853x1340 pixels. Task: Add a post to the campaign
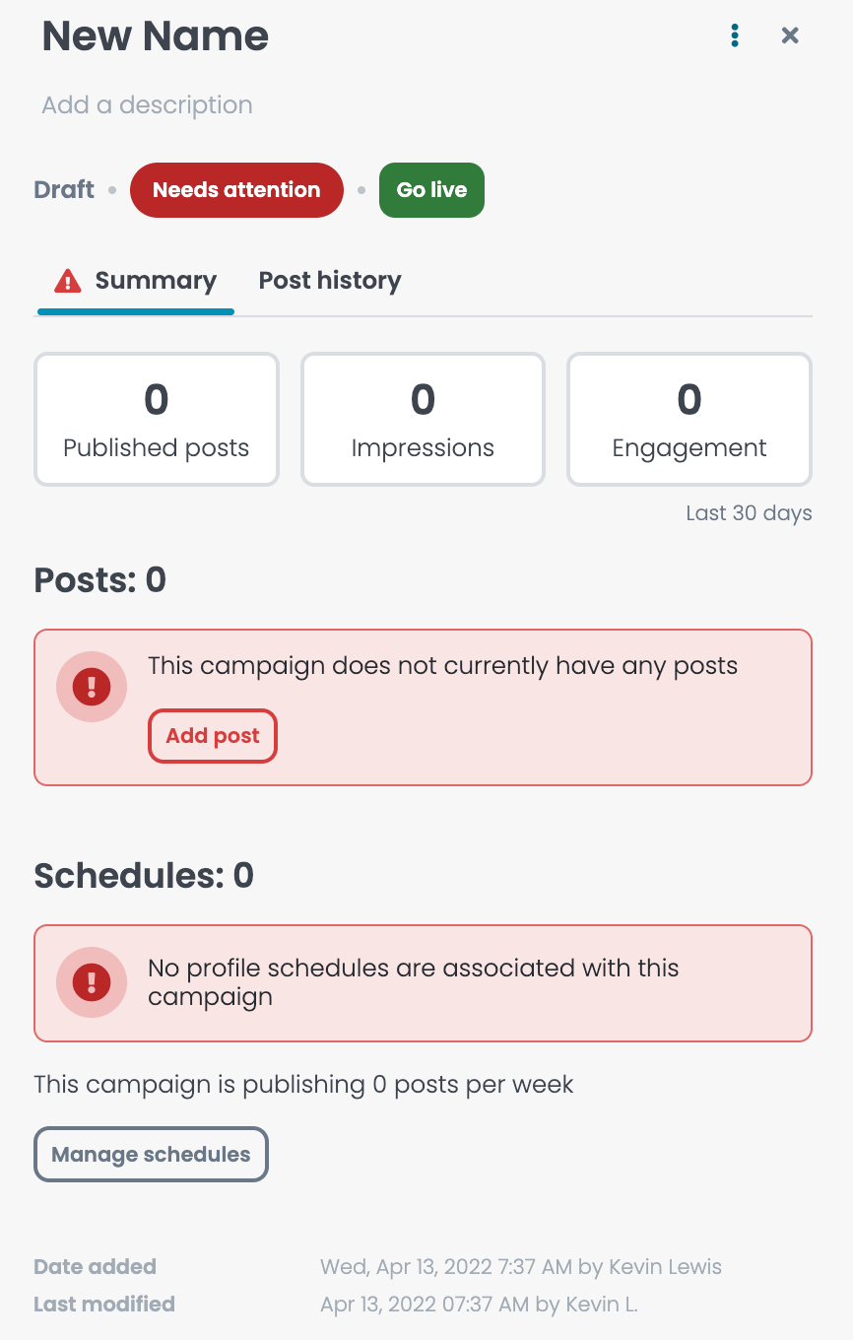click(213, 736)
